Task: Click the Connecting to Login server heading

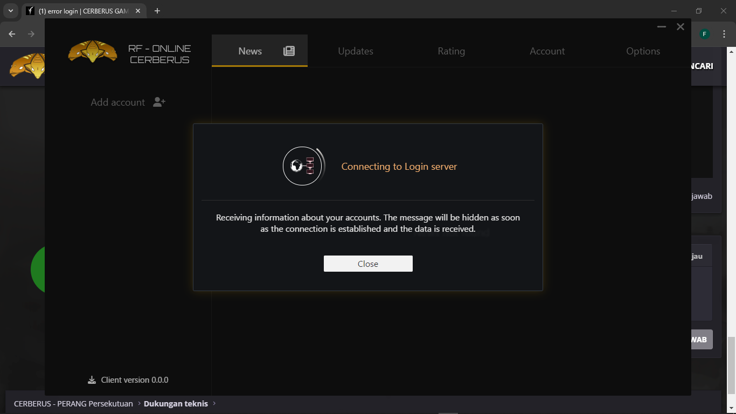Action: tap(399, 167)
